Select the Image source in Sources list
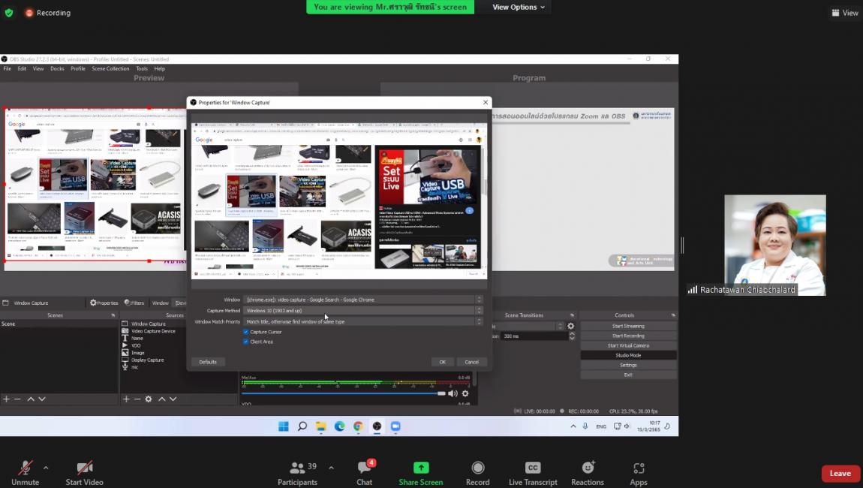Screen dimensions: 863x488 tap(137, 353)
